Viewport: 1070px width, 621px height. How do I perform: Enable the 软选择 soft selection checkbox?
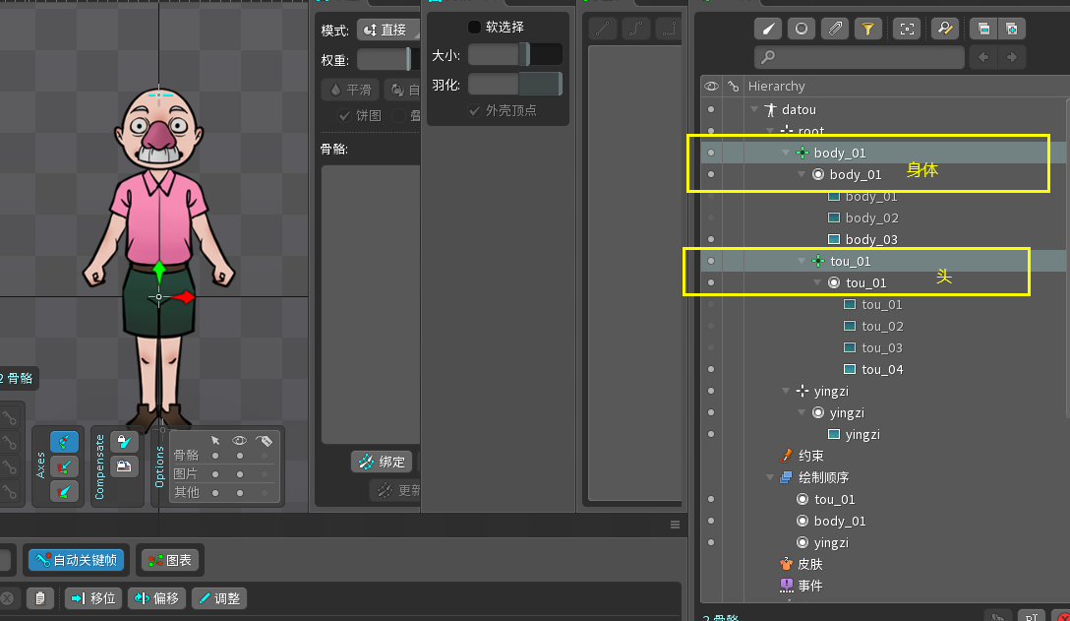click(x=474, y=28)
